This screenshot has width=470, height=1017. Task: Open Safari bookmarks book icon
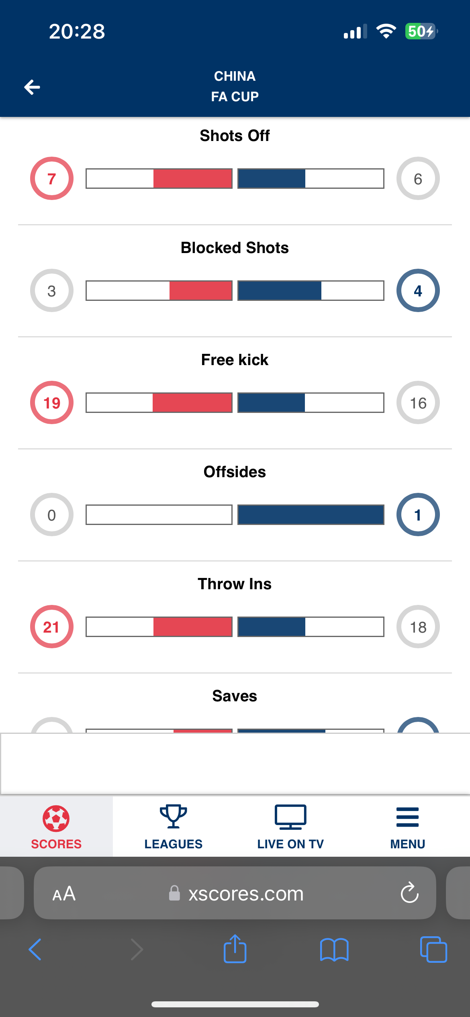tap(334, 950)
